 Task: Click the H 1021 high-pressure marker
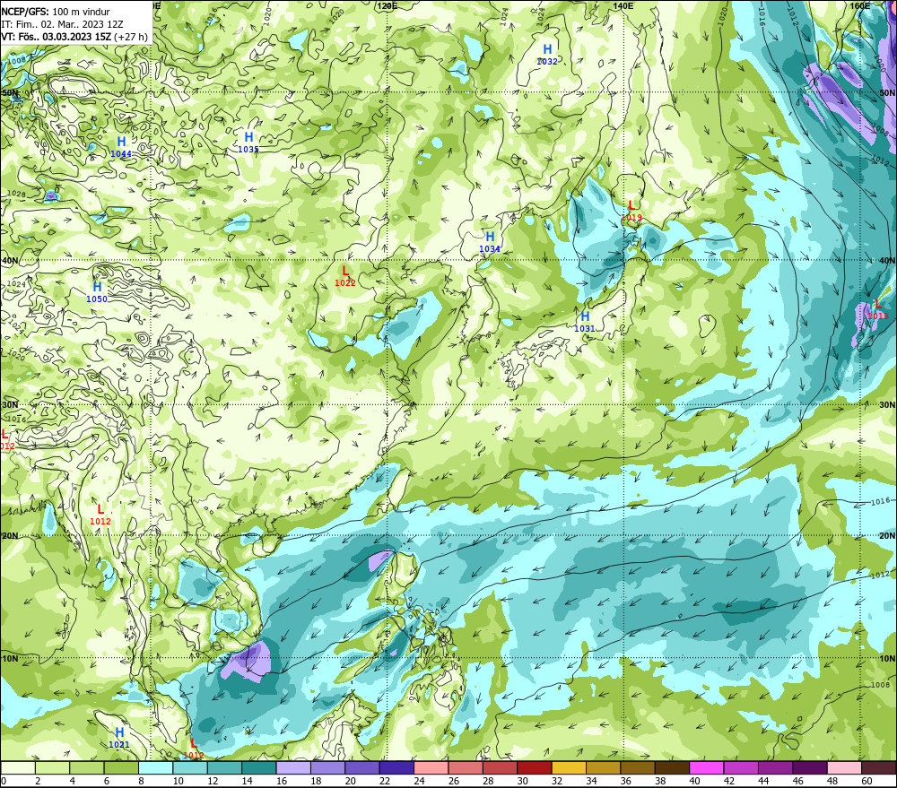[x=119, y=738]
